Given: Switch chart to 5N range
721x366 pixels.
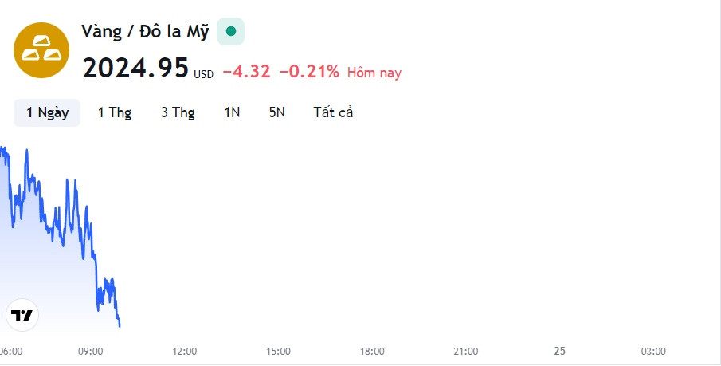Looking at the screenshot, I should click(x=276, y=112).
